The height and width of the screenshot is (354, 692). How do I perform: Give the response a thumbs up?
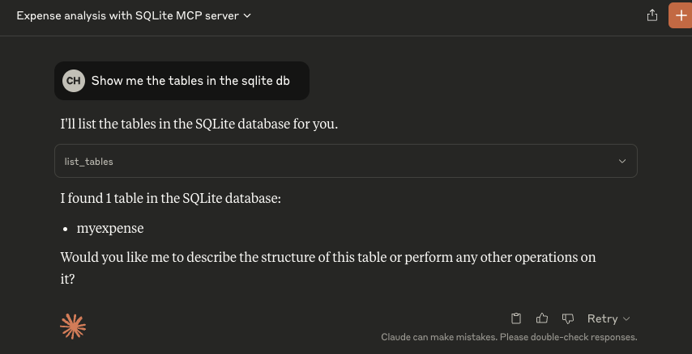pyautogui.click(x=542, y=318)
